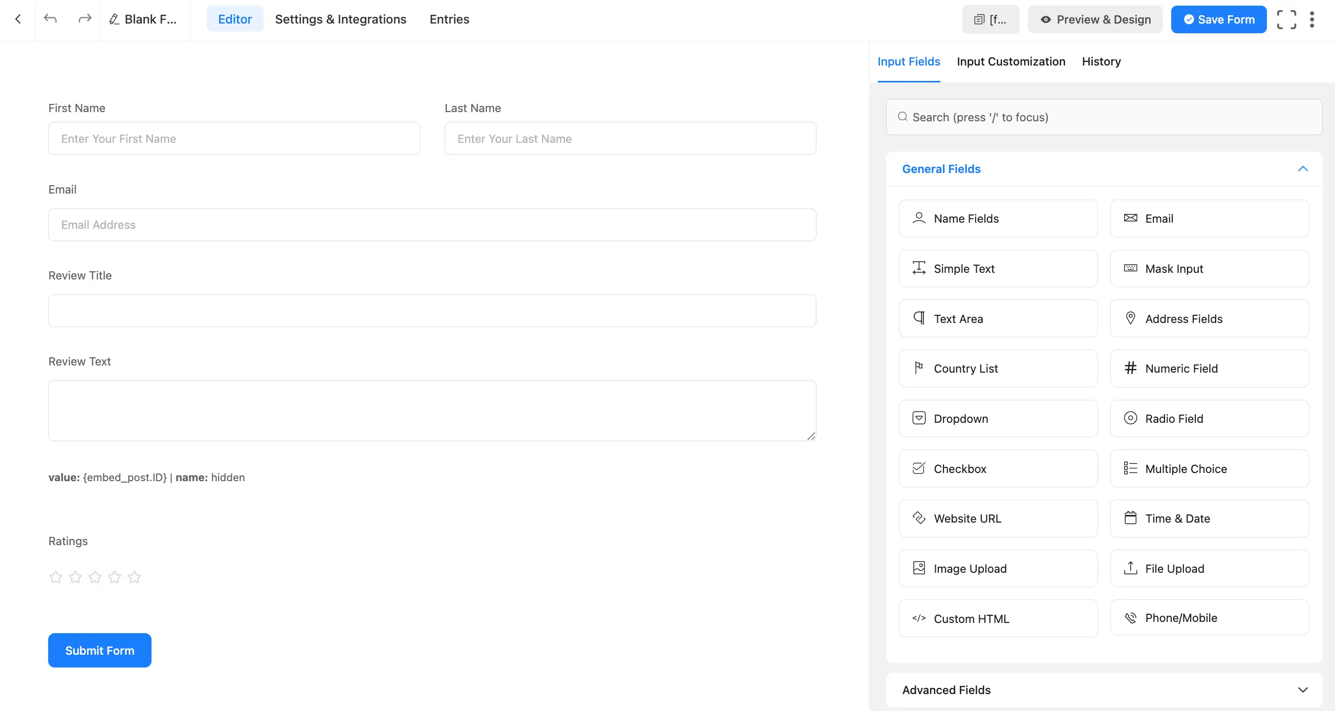Switch to the Entries tab

pyautogui.click(x=449, y=19)
